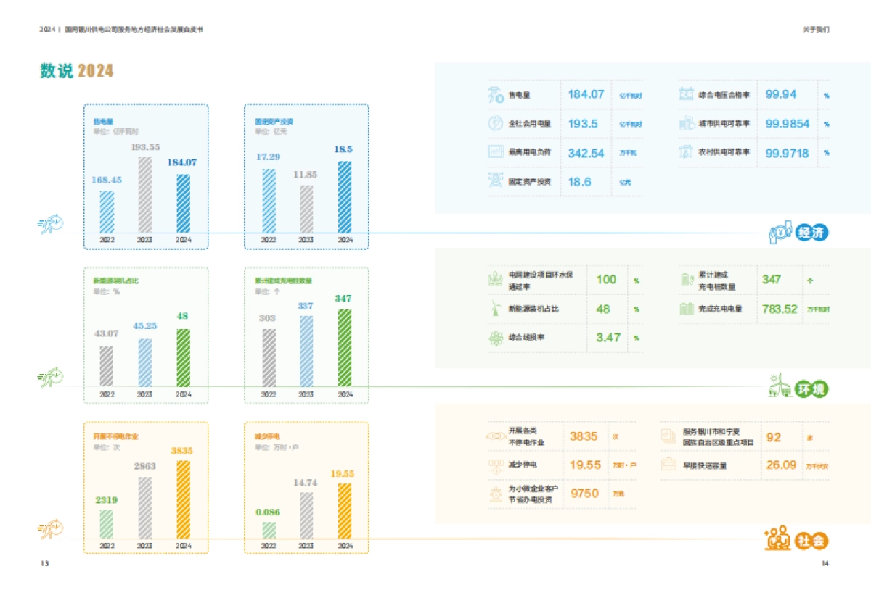Click the 2024 bar in 售电量 chart

click(x=184, y=203)
